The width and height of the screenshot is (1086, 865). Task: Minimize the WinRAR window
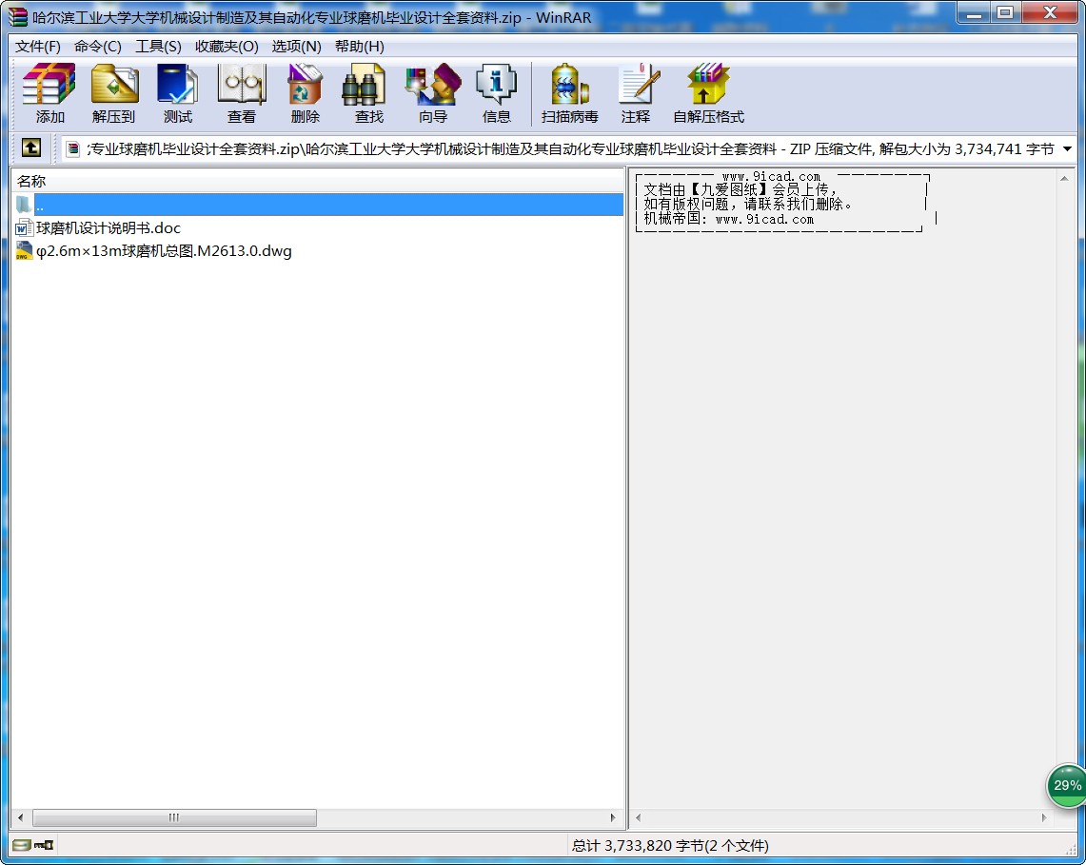pyautogui.click(x=975, y=12)
